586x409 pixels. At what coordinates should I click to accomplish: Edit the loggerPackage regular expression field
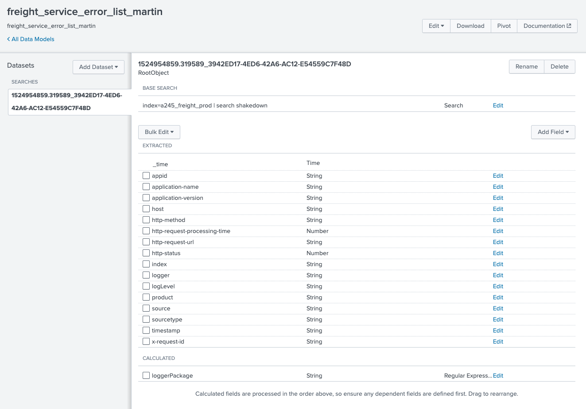[498, 376]
